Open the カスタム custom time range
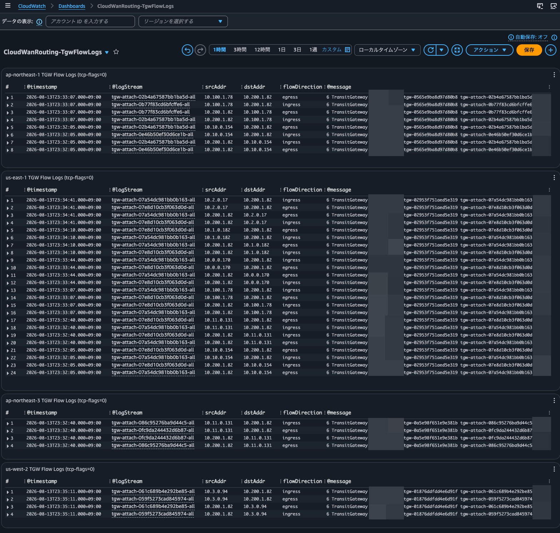 (x=332, y=50)
